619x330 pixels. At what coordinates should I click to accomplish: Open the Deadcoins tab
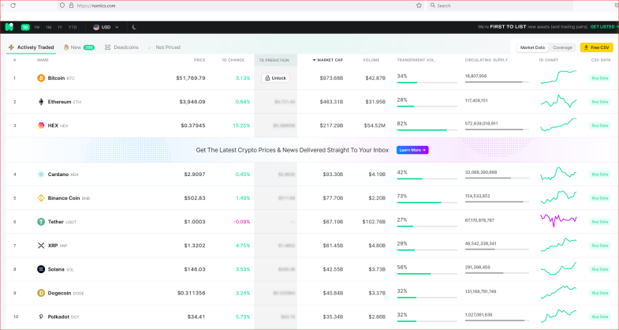pos(121,47)
